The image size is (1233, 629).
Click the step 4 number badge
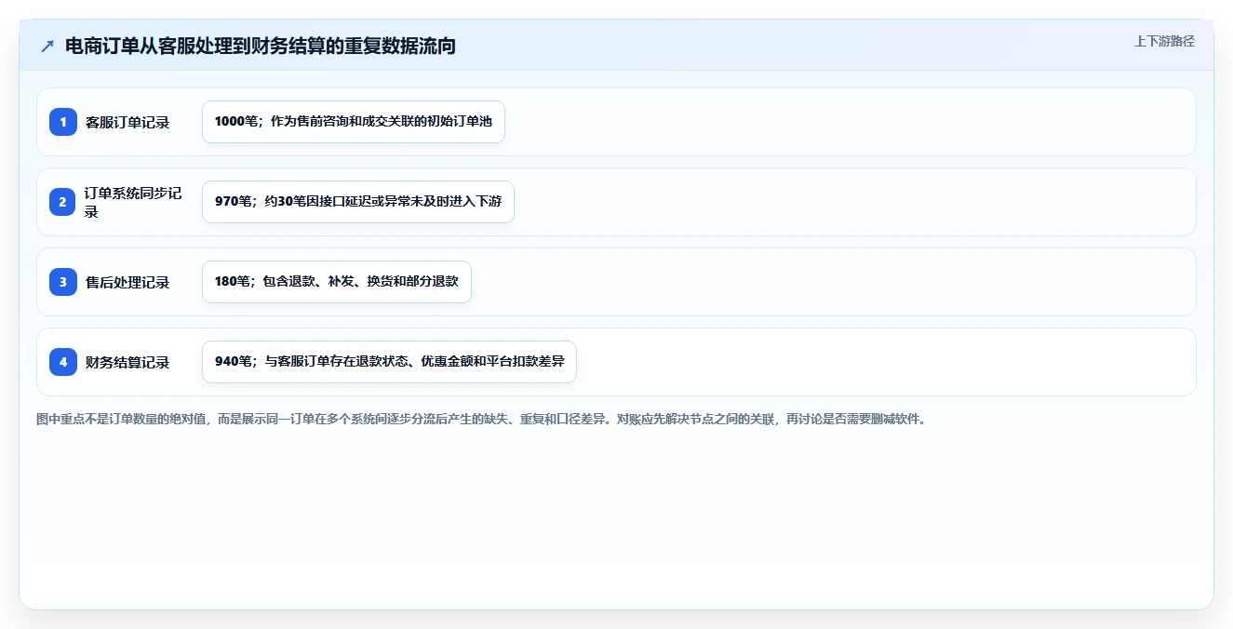pyautogui.click(x=63, y=362)
